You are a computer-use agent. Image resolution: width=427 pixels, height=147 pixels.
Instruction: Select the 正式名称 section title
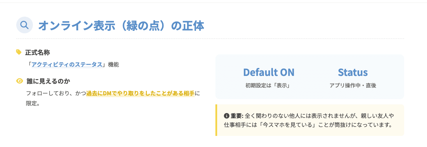click(x=37, y=52)
